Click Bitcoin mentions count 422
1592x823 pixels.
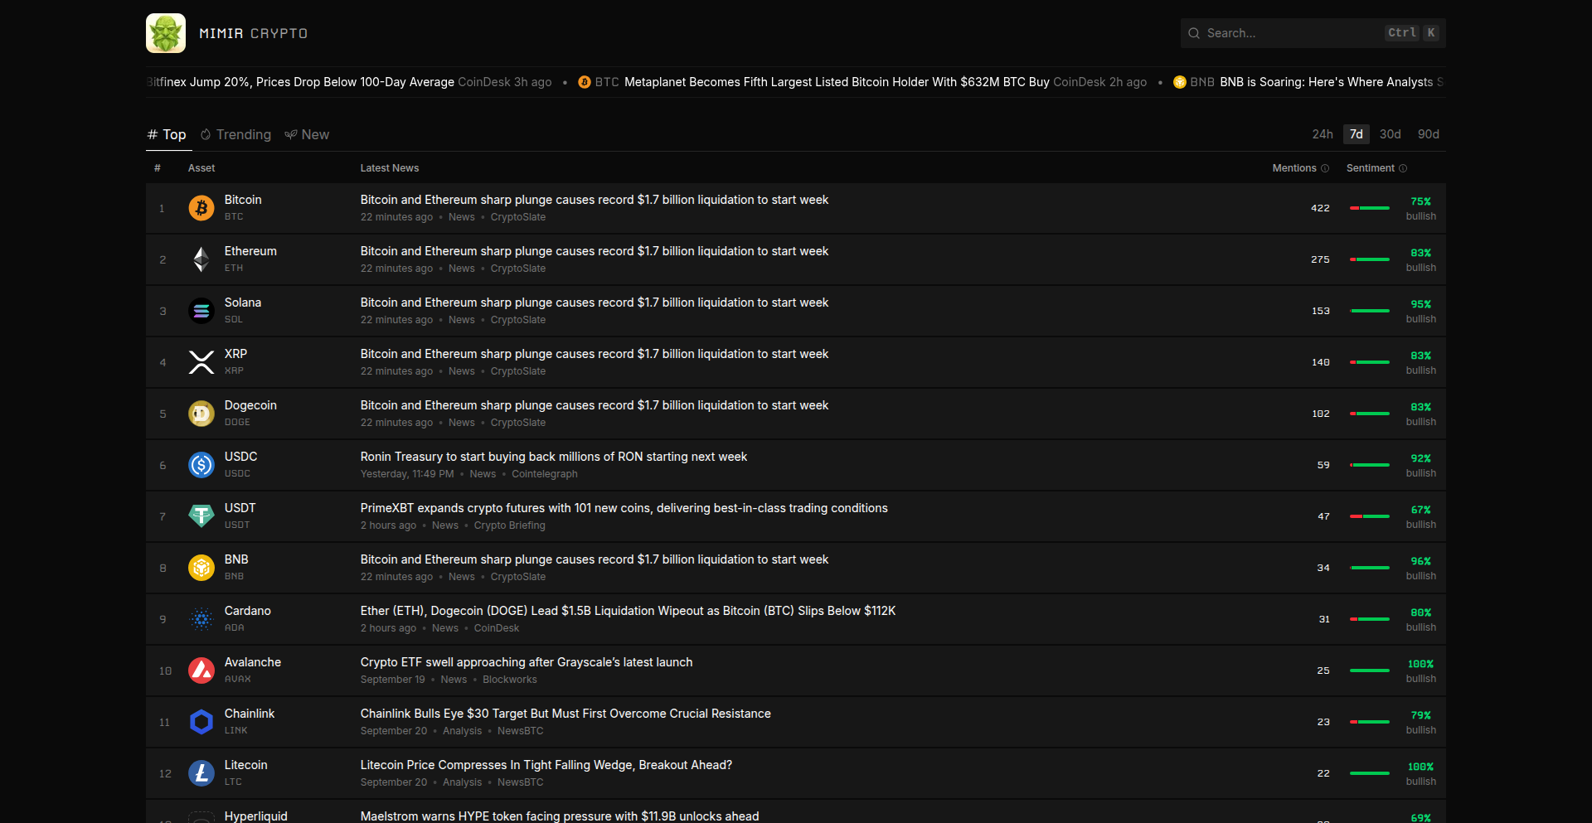(1320, 208)
